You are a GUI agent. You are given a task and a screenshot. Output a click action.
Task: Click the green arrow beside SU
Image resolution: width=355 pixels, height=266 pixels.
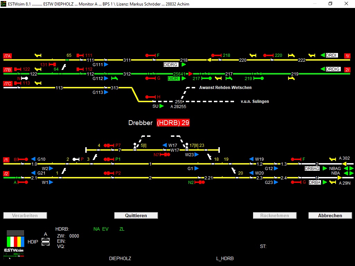pos(162,106)
